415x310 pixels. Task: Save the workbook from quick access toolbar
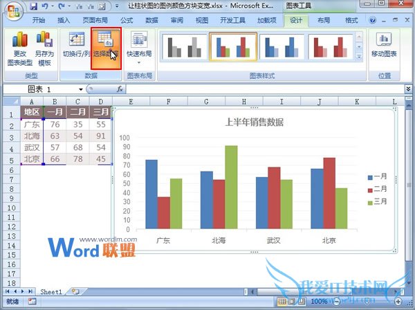34,6
